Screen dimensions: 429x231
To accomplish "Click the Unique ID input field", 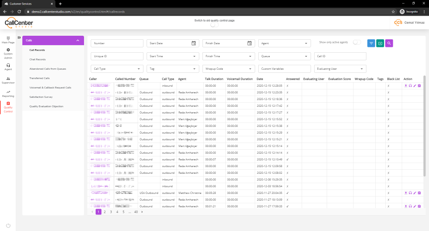I will [117, 56].
